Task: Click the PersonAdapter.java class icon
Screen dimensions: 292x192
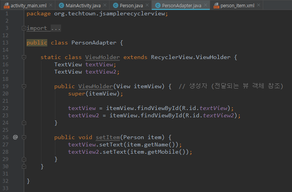Action: pos(158,6)
